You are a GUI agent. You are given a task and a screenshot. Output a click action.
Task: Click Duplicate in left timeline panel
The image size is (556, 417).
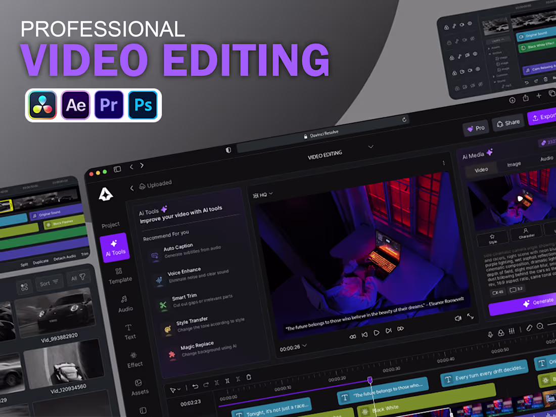pyautogui.click(x=40, y=262)
